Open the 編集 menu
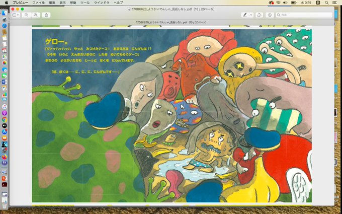The width and height of the screenshot is (342, 214). pos(52,3)
